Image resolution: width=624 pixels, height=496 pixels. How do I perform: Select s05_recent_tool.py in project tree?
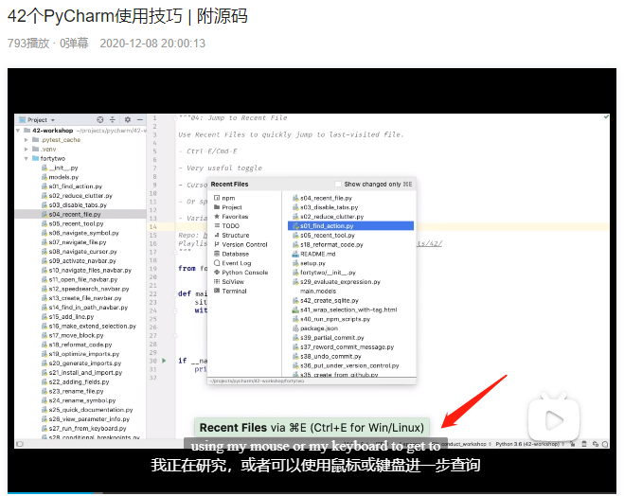72,223
